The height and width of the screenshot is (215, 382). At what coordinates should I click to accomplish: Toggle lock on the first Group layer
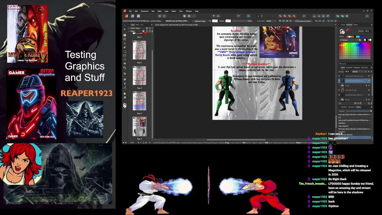366,85
